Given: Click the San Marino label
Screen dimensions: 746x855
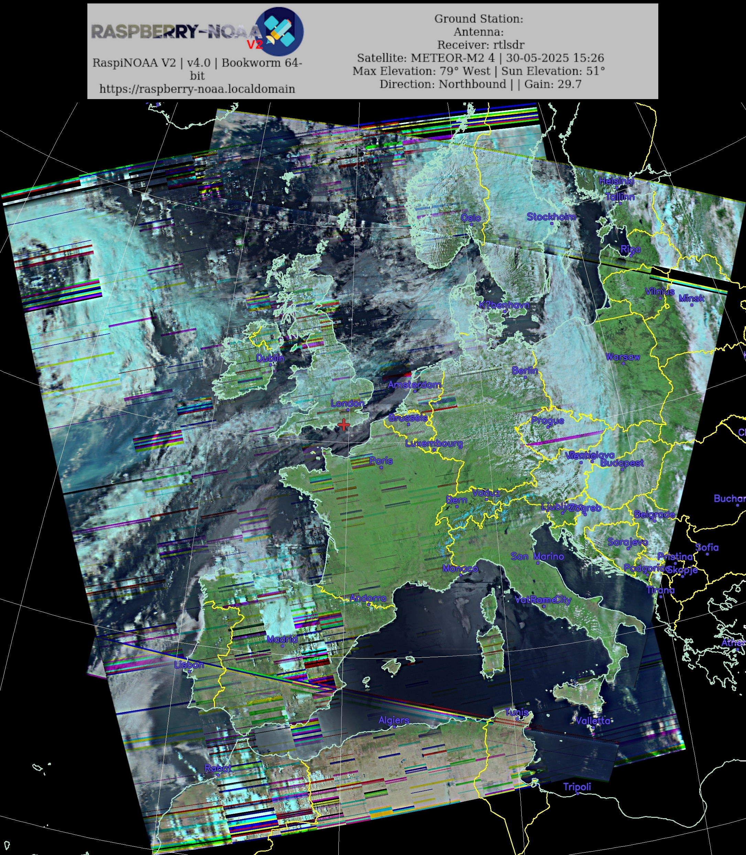Looking at the screenshot, I should click(538, 556).
